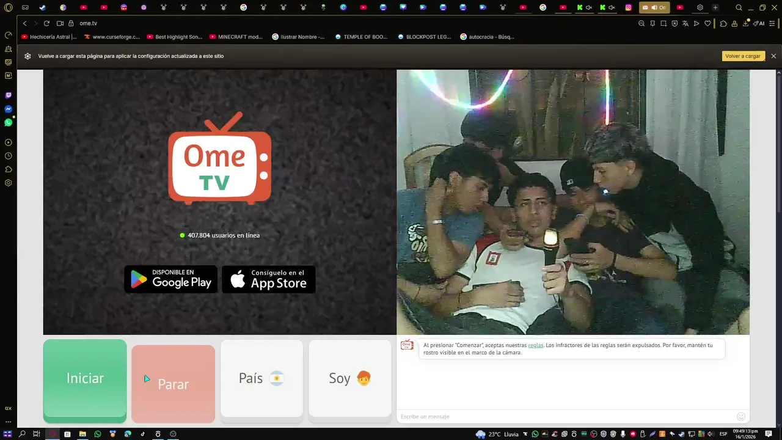Open a new tab with plus
Screen dimensions: 782x440
pyautogui.click(x=715, y=7)
